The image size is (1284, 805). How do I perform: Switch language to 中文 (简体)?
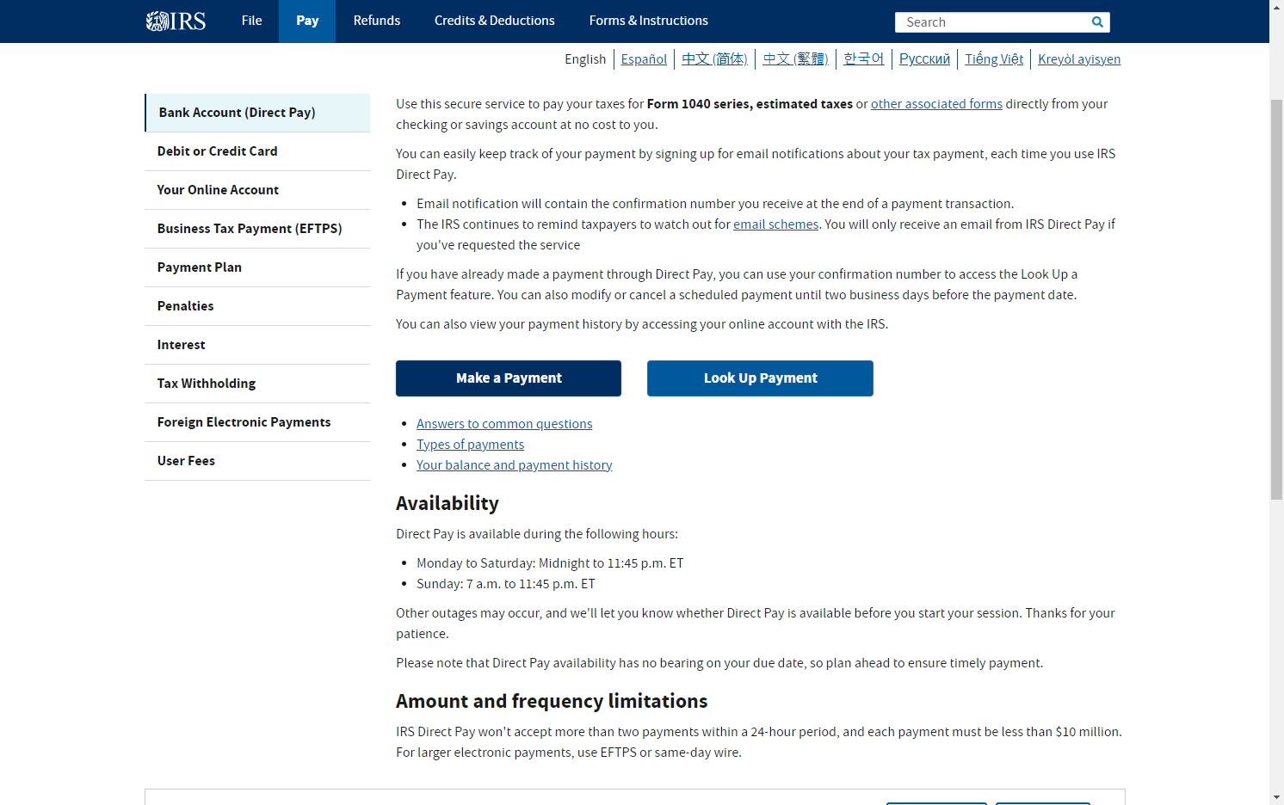pyautogui.click(x=714, y=59)
